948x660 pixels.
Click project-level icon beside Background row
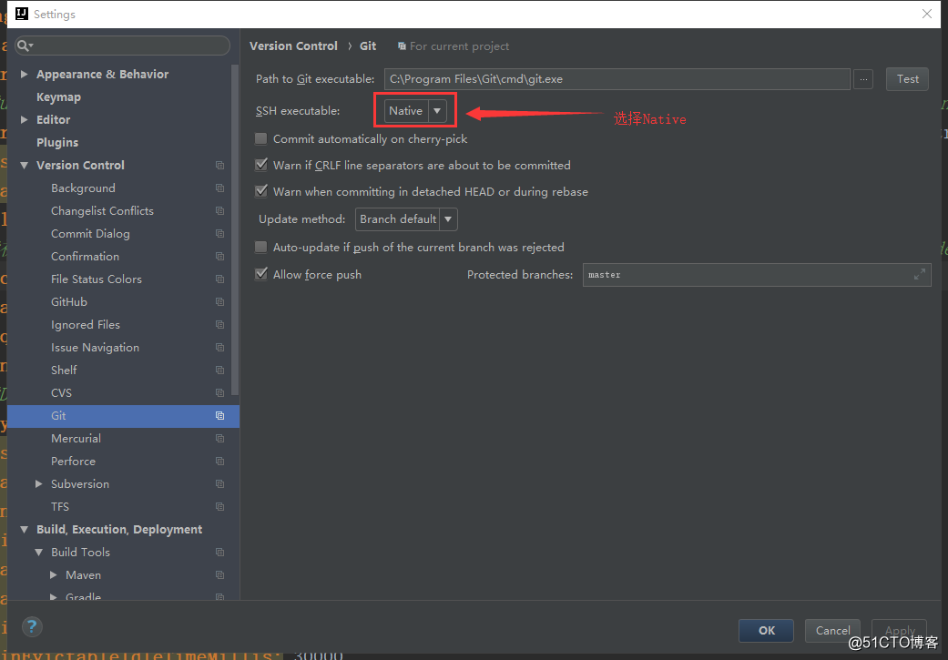pyautogui.click(x=219, y=188)
